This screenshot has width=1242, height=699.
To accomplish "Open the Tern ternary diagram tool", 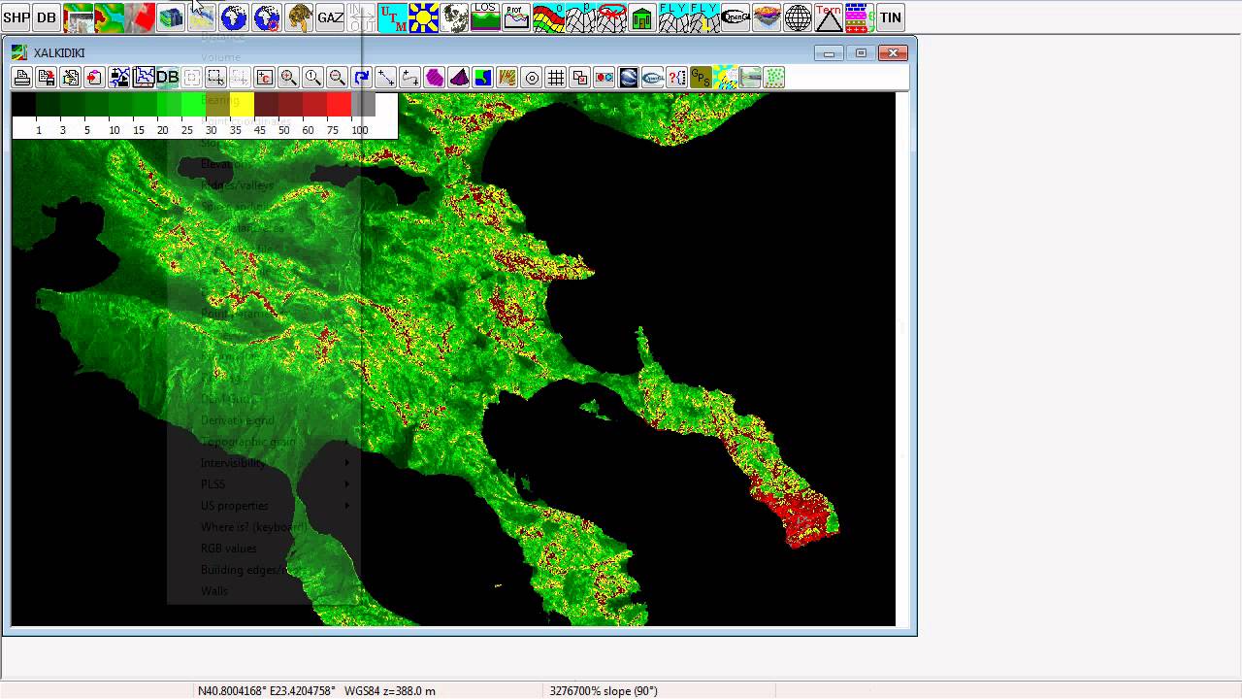I will (829, 17).
